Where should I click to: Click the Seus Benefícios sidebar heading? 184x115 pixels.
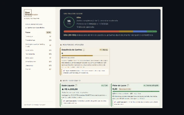click(x=34, y=24)
